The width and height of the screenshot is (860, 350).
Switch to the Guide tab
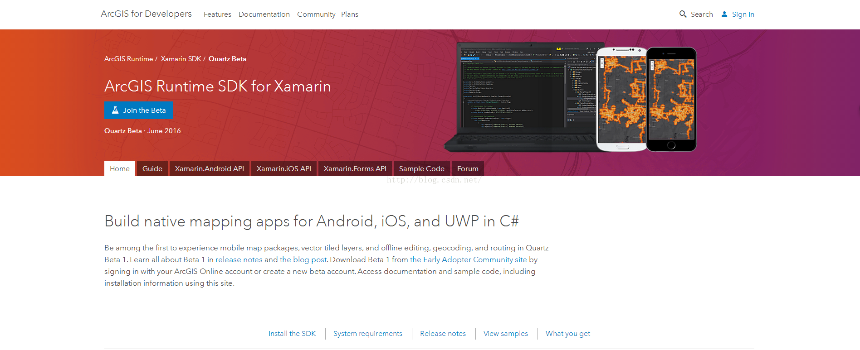pyautogui.click(x=152, y=169)
